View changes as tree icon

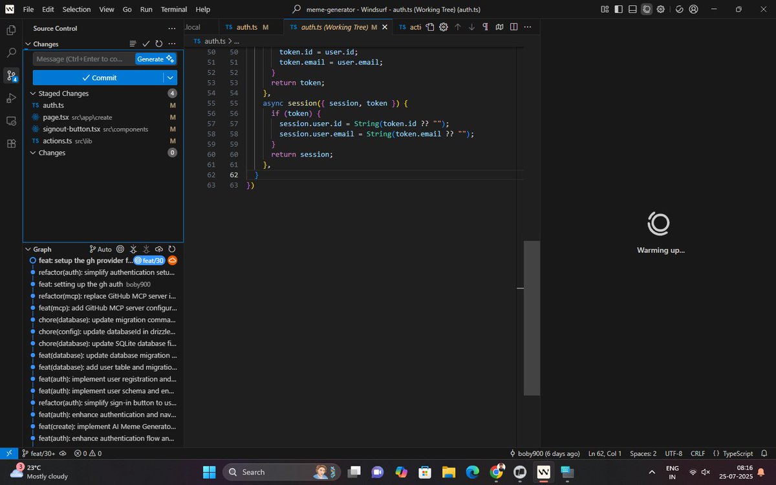point(133,43)
